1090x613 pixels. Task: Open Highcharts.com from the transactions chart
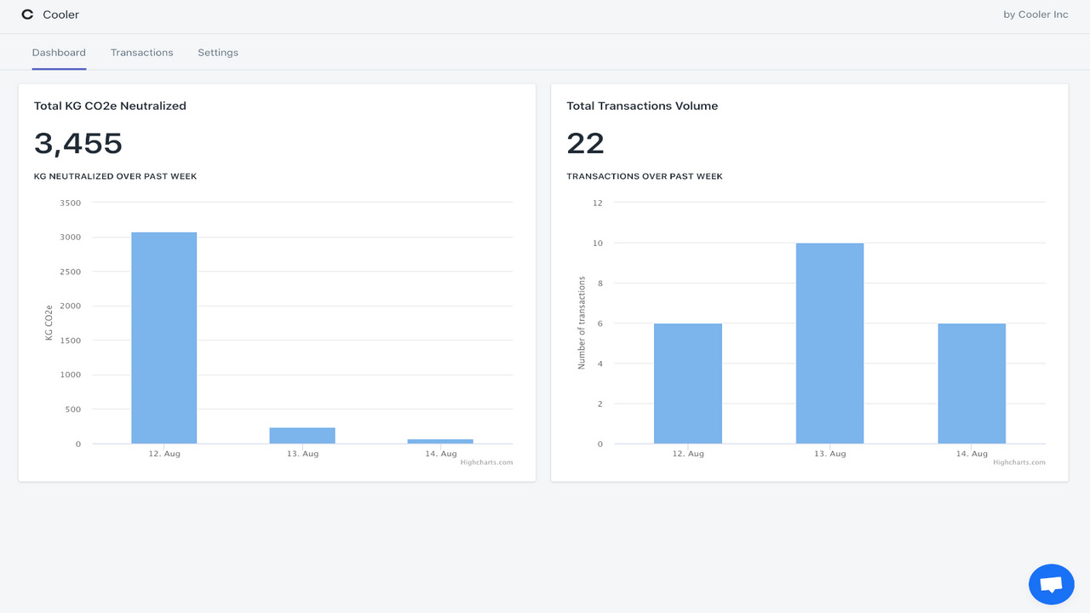tap(1018, 462)
